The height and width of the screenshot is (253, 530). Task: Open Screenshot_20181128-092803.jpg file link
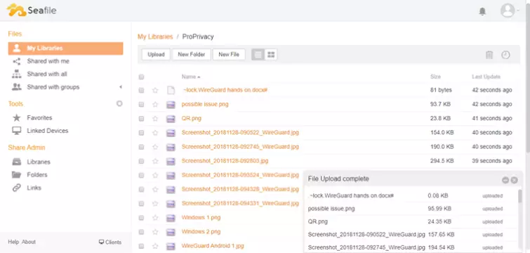[225, 161]
